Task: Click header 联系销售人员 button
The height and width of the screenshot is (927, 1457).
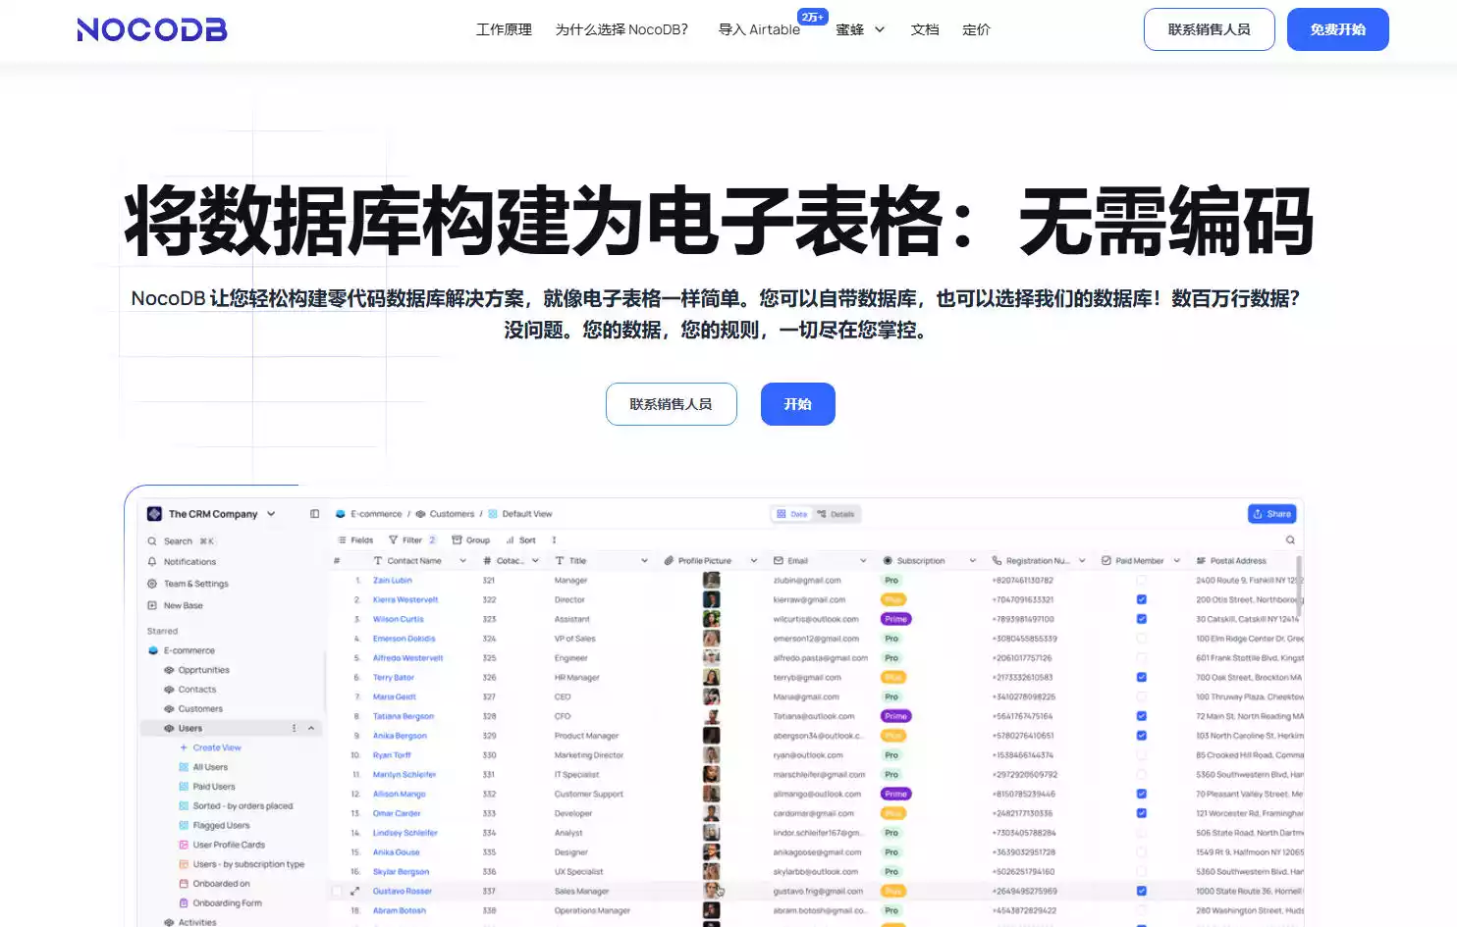Action: click(x=1209, y=29)
